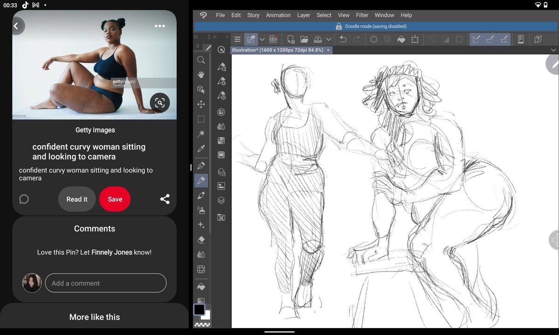Click the command bar Fill bucket icon
This screenshot has height=335, width=559.
[x=401, y=40]
